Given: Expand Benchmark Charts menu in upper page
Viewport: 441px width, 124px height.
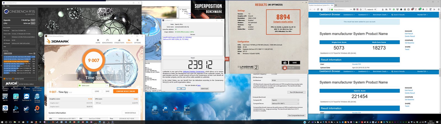Looking at the screenshot, I should point(380,15).
